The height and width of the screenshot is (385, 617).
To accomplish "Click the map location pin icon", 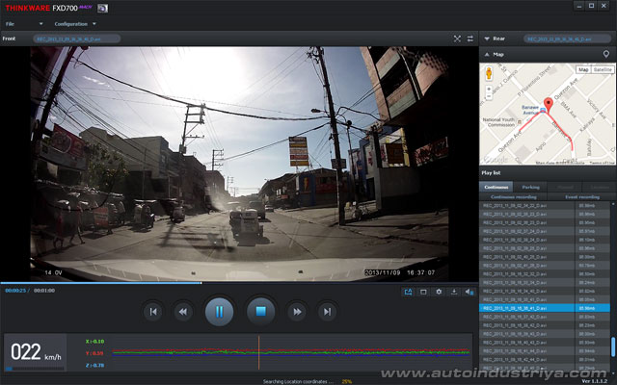I will click(606, 54).
